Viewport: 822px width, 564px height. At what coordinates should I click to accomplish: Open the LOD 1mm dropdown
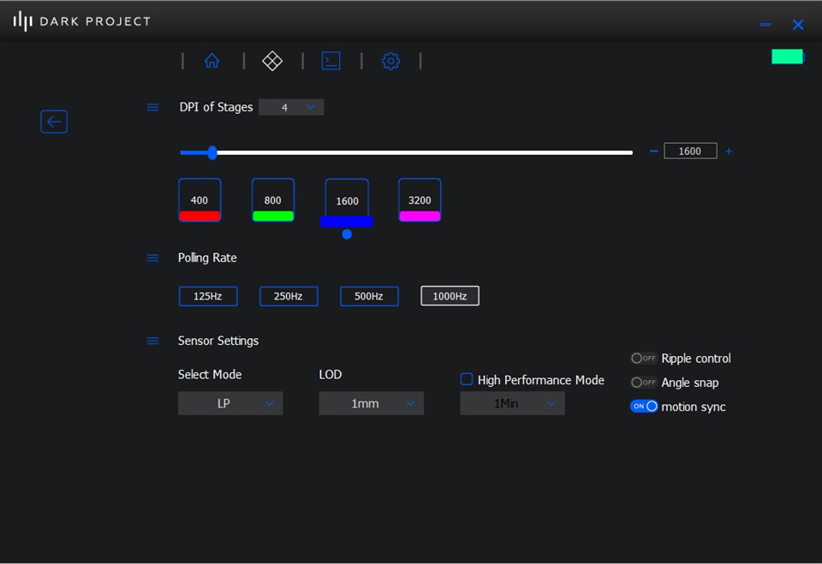[x=371, y=403]
